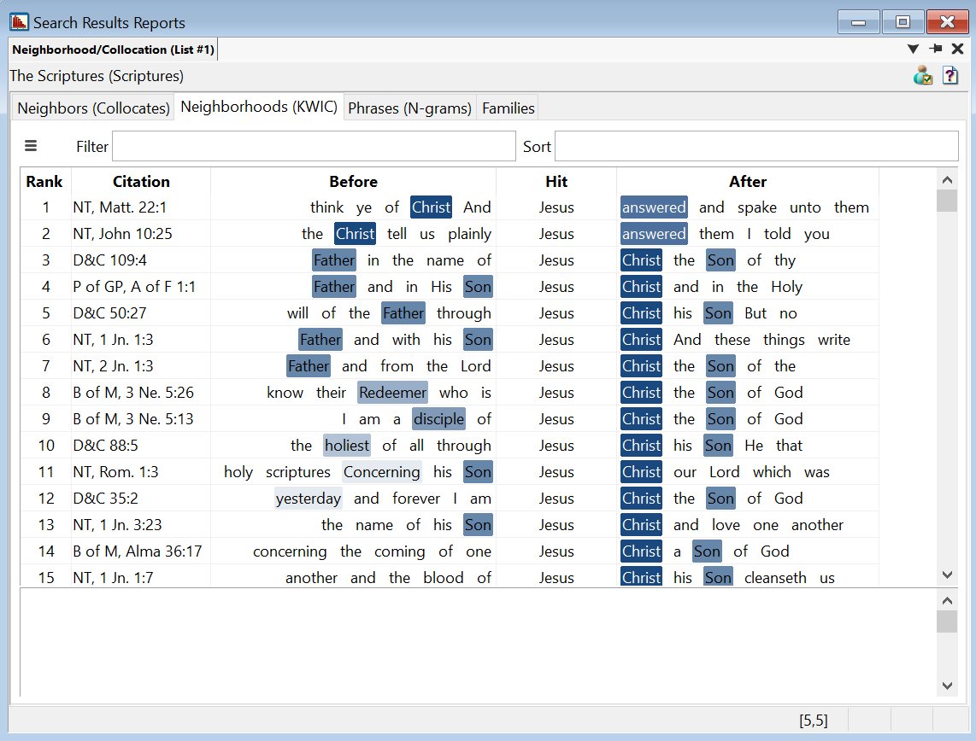The width and height of the screenshot is (976, 741).
Task: Switch to Neighbors (Collocates) tab
Action: [93, 108]
